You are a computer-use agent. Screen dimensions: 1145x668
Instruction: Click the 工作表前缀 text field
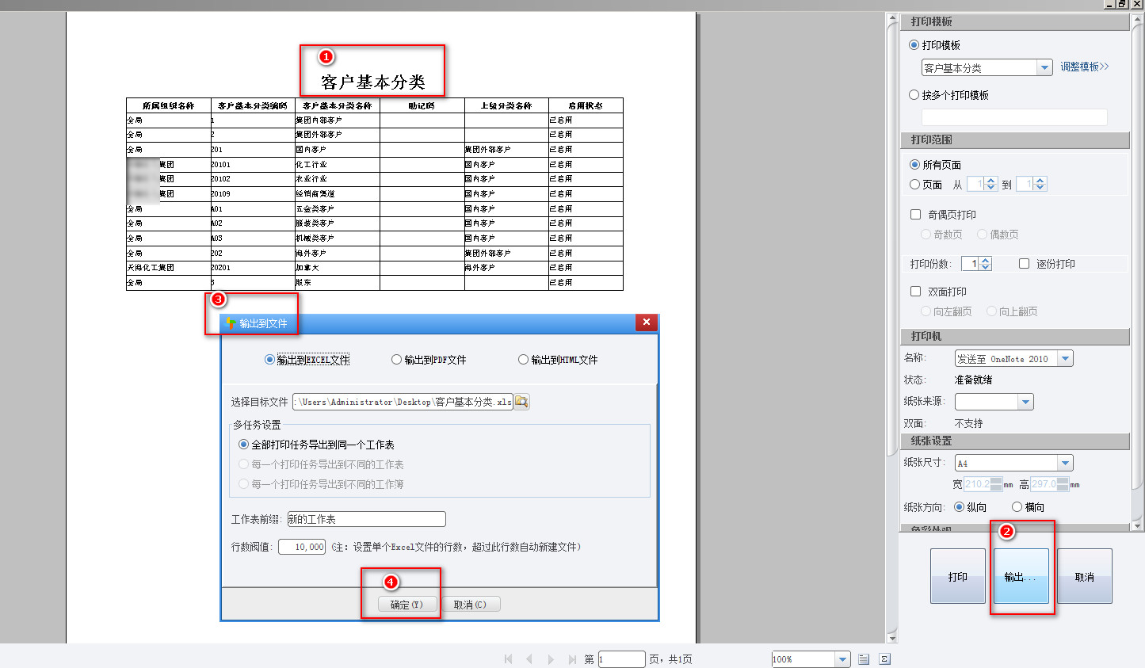click(366, 519)
